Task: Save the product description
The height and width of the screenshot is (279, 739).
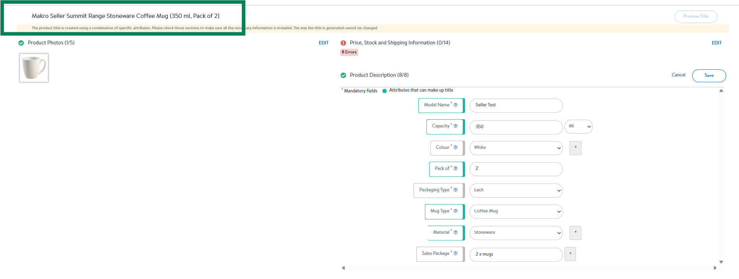Action: point(709,76)
